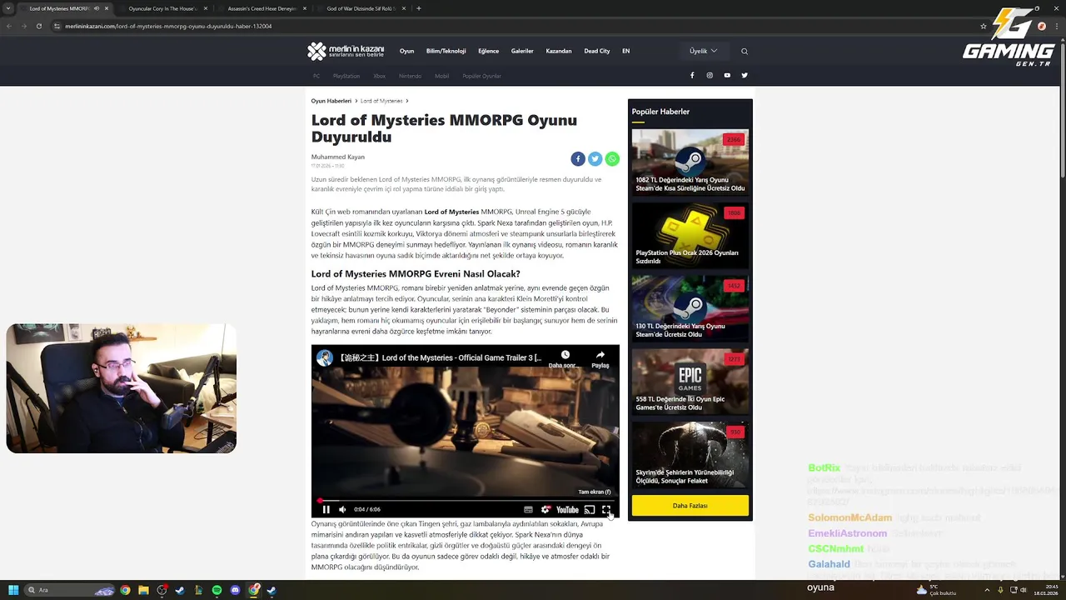The width and height of the screenshot is (1066, 600).
Task: Open 130 TL Yarış Oyunu news card
Action: 690,308
